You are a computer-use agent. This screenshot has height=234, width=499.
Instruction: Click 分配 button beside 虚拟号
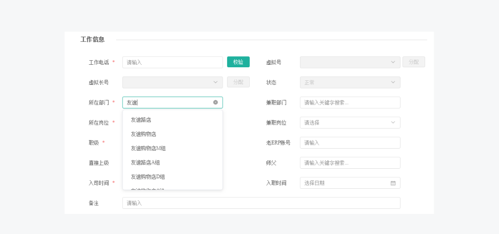pos(414,62)
